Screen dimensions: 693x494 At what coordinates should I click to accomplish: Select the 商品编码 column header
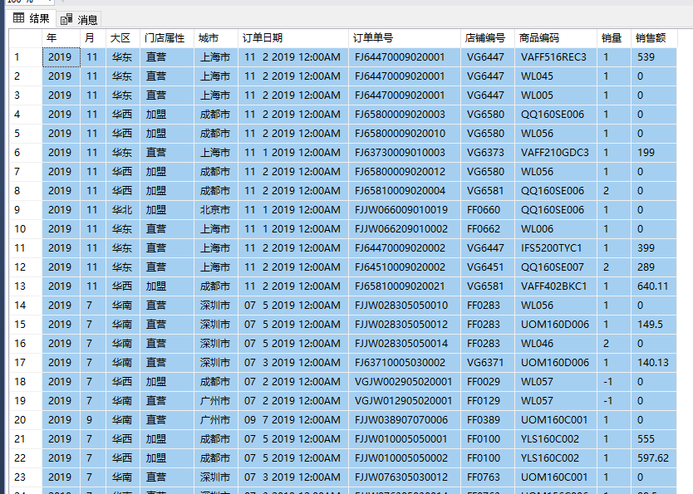click(556, 38)
